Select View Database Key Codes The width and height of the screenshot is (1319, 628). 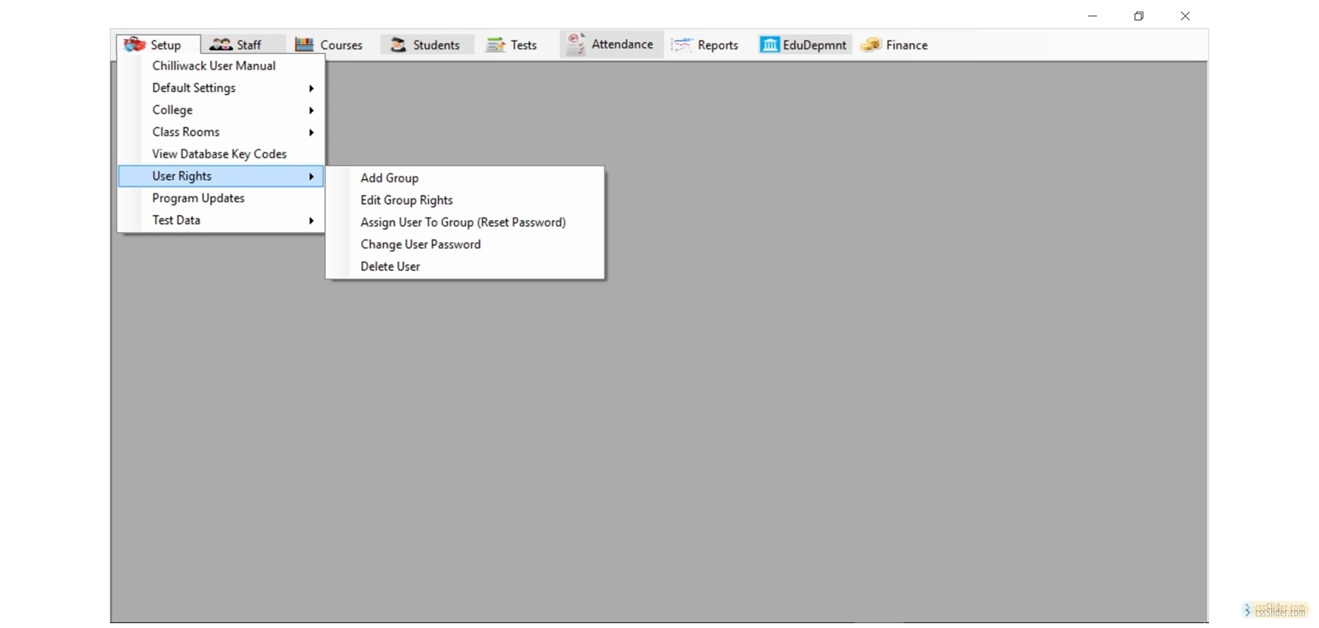[x=219, y=154]
